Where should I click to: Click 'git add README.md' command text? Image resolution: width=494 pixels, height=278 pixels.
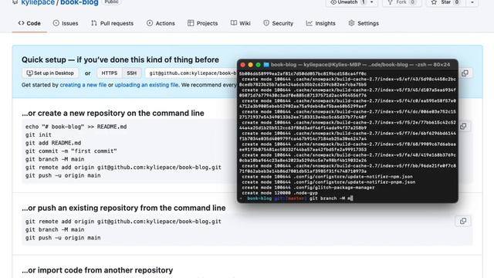(x=53, y=143)
